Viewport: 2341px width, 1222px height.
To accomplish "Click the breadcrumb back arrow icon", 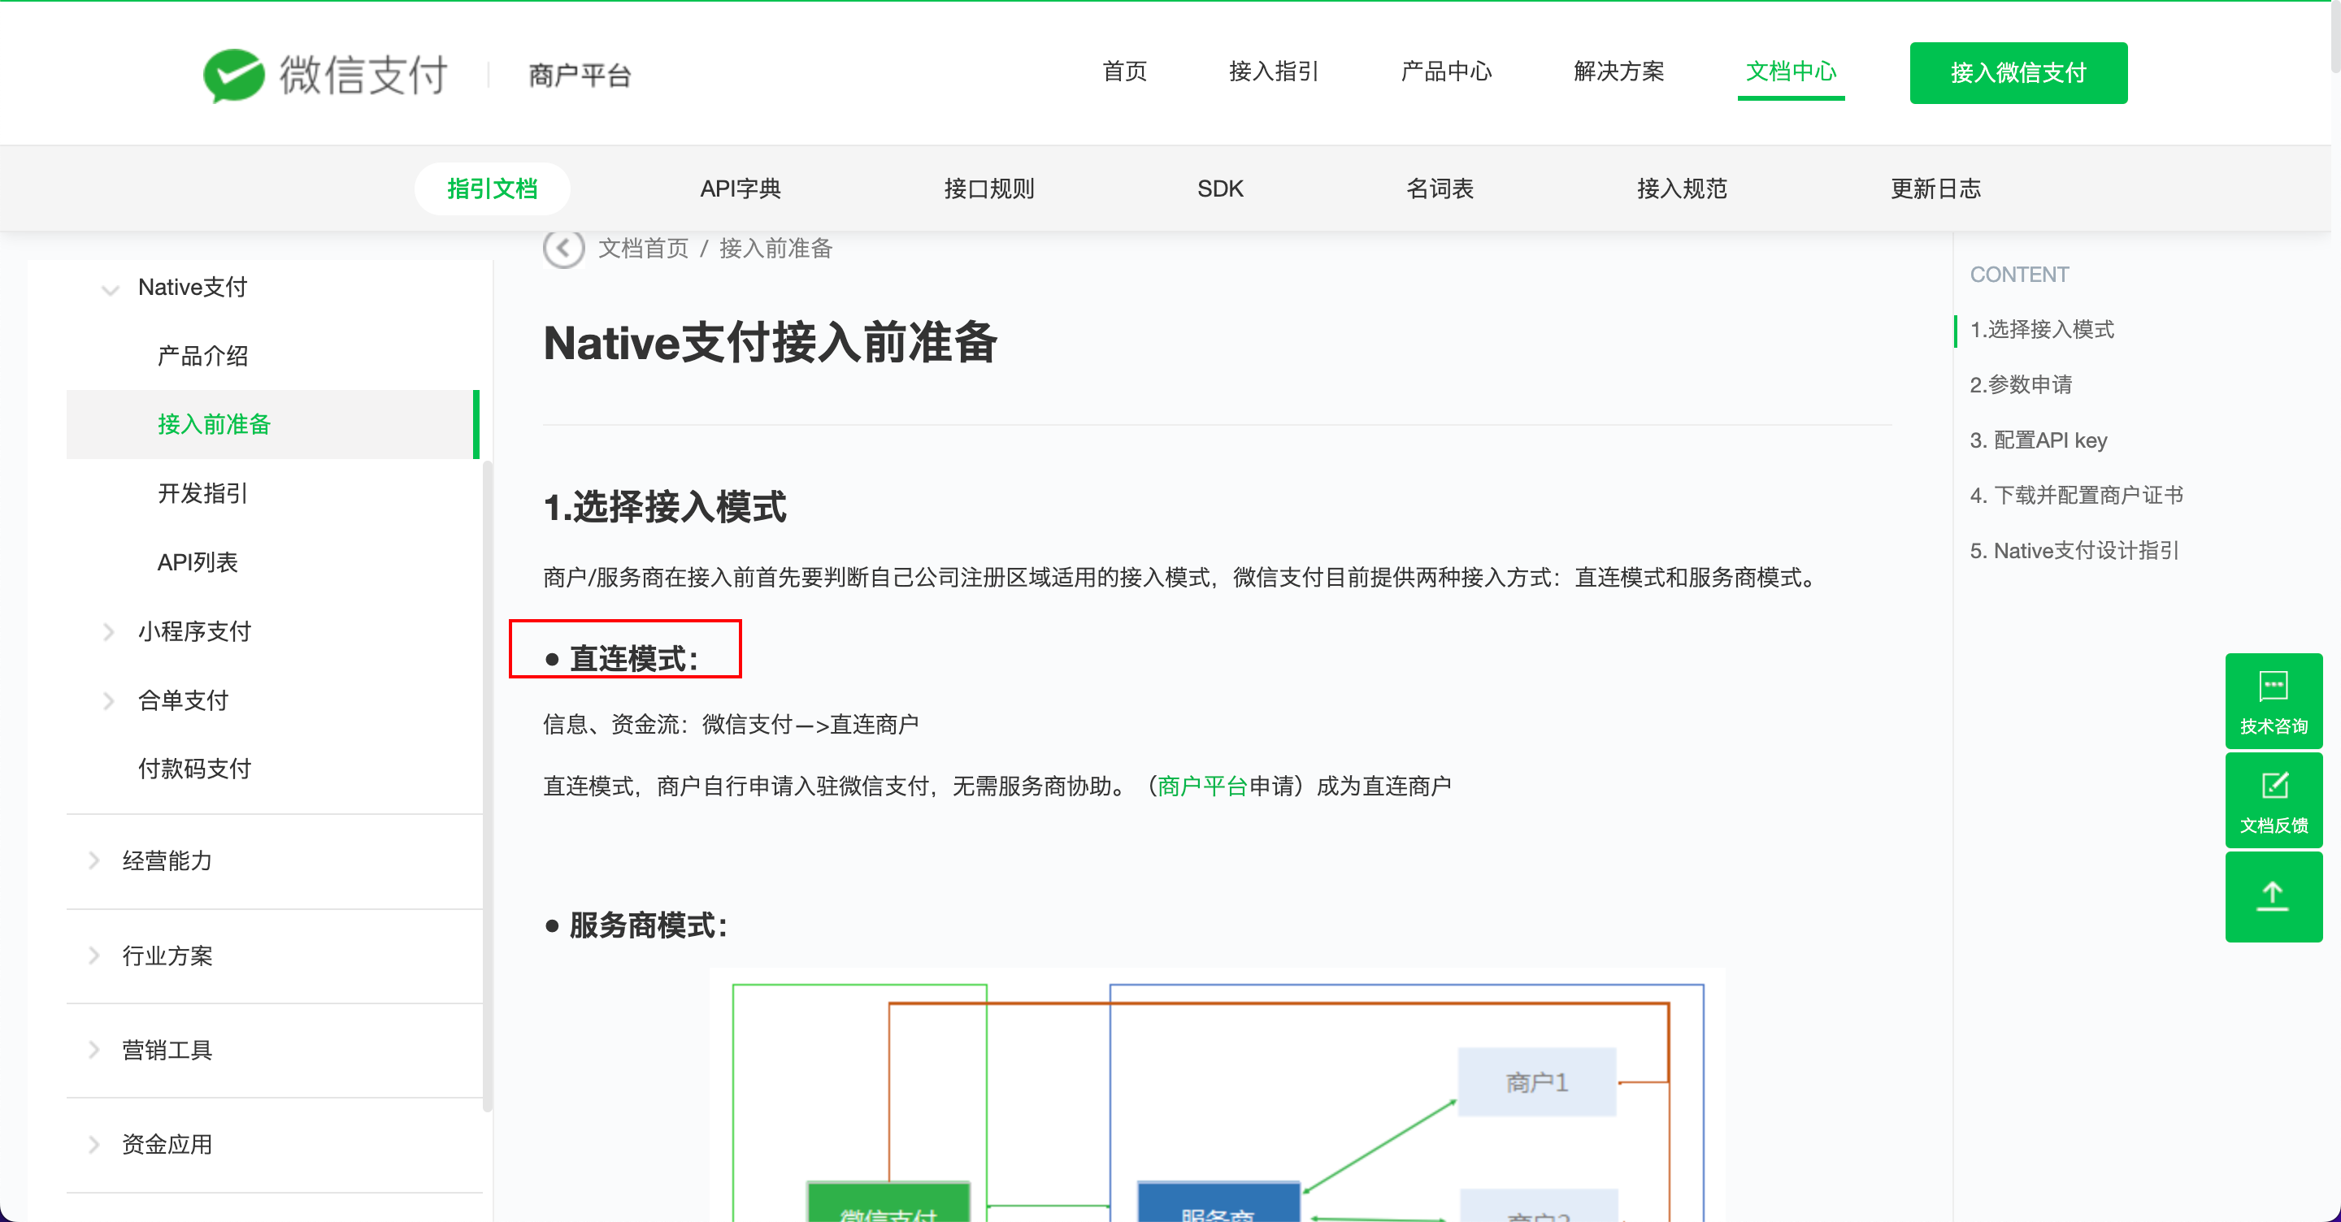I will pos(563,248).
